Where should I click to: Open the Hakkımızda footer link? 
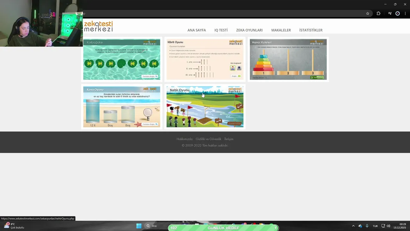pos(184,139)
